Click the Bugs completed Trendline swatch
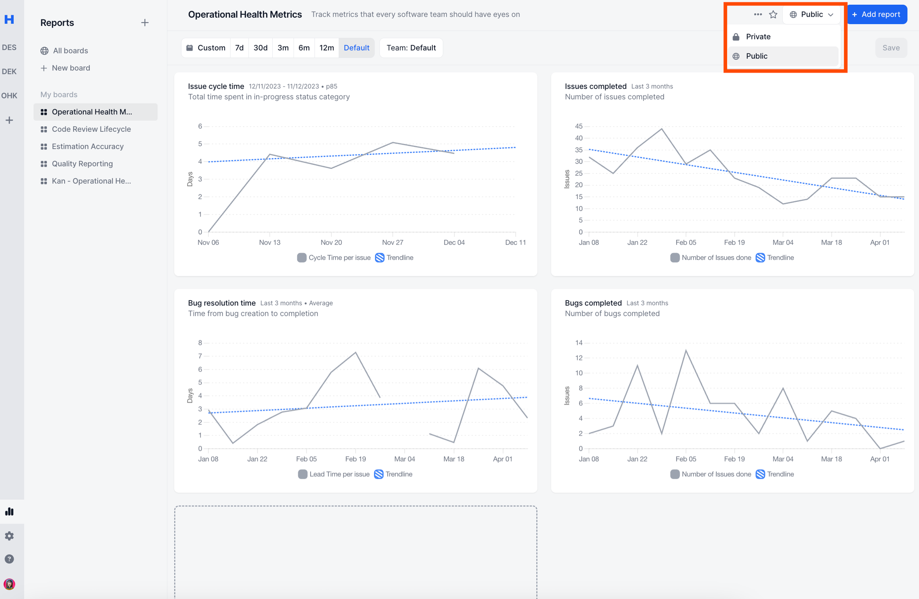The height and width of the screenshot is (599, 919). point(760,474)
